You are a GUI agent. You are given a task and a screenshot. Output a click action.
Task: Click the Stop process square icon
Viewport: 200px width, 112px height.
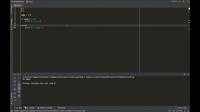(x=15, y=82)
